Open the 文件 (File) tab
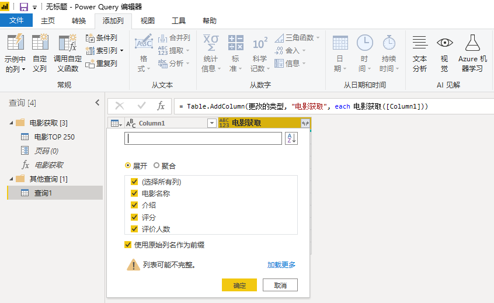Image resolution: width=494 pixels, height=303 pixels. 16,20
